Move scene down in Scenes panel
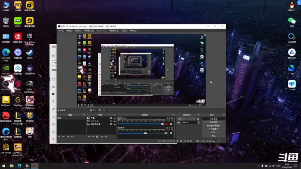This screenshot has width=301, height=169. point(72,137)
